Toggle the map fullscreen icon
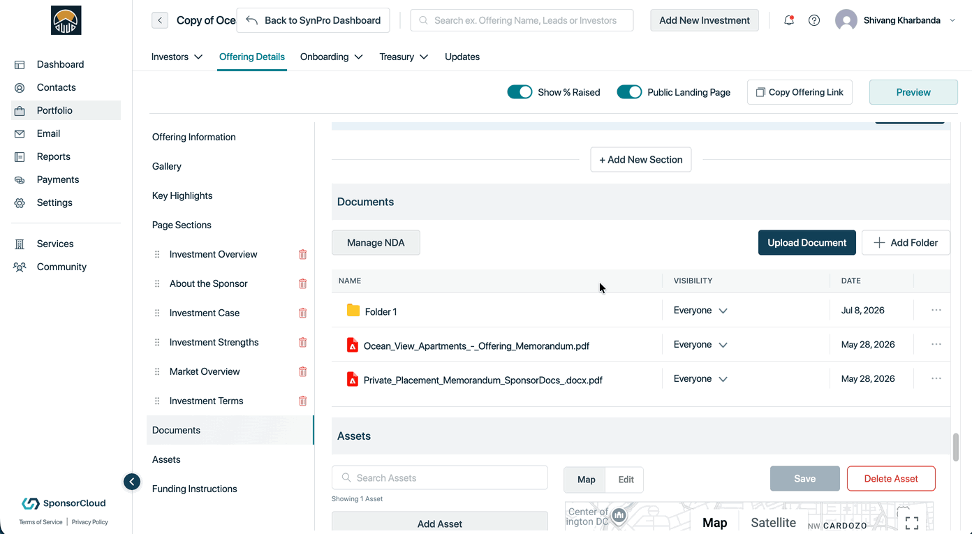972x534 pixels. [x=912, y=523]
